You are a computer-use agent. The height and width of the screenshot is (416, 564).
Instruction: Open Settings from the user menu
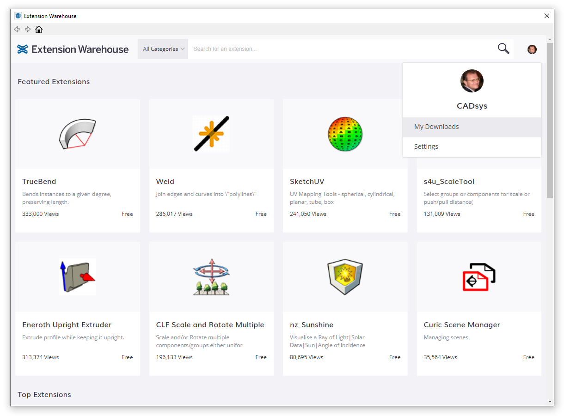426,147
